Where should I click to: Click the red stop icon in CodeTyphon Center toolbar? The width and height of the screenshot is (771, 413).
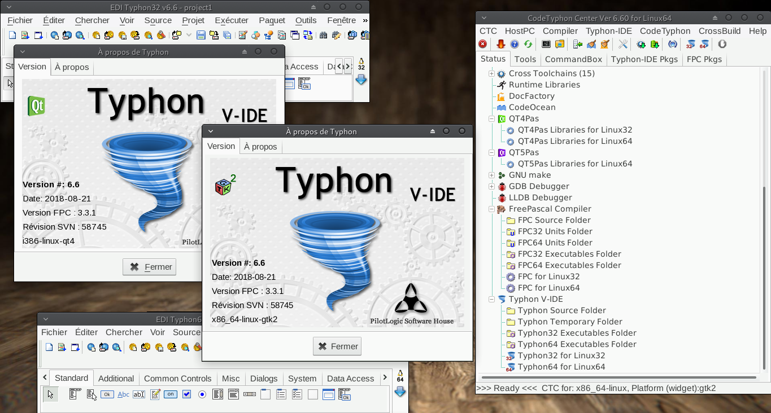pos(483,44)
